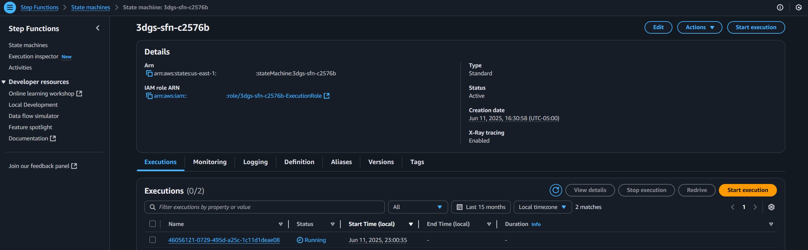Switch to the Versions tab
This screenshot has width=808, height=250.
(x=381, y=162)
